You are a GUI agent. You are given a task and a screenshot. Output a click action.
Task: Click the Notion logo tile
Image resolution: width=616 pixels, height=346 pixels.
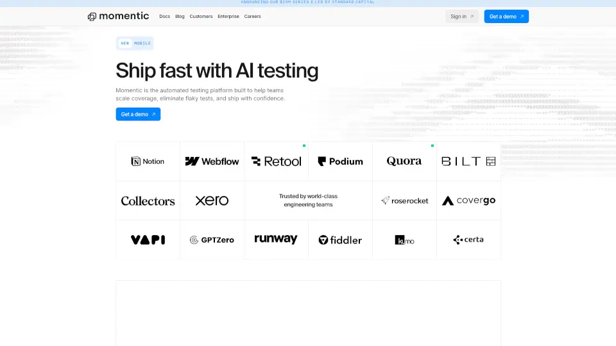(x=148, y=161)
